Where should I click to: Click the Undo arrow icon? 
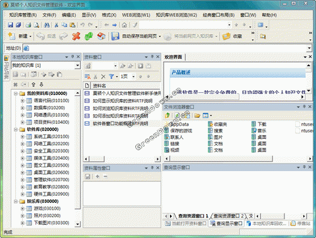(82, 25)
